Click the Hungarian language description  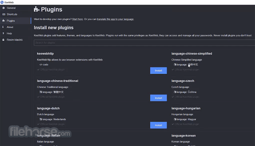pyautogui.click(x=182, y=114)
